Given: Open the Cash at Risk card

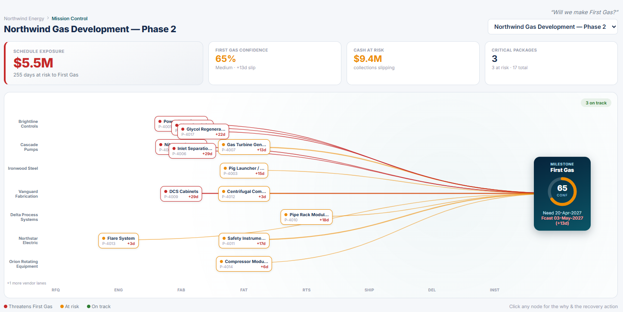Looking at the screenshot, I should point(413,63).
